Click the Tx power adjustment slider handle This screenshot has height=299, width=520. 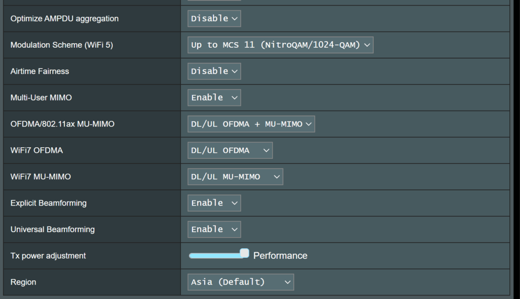tap(244, 253)
